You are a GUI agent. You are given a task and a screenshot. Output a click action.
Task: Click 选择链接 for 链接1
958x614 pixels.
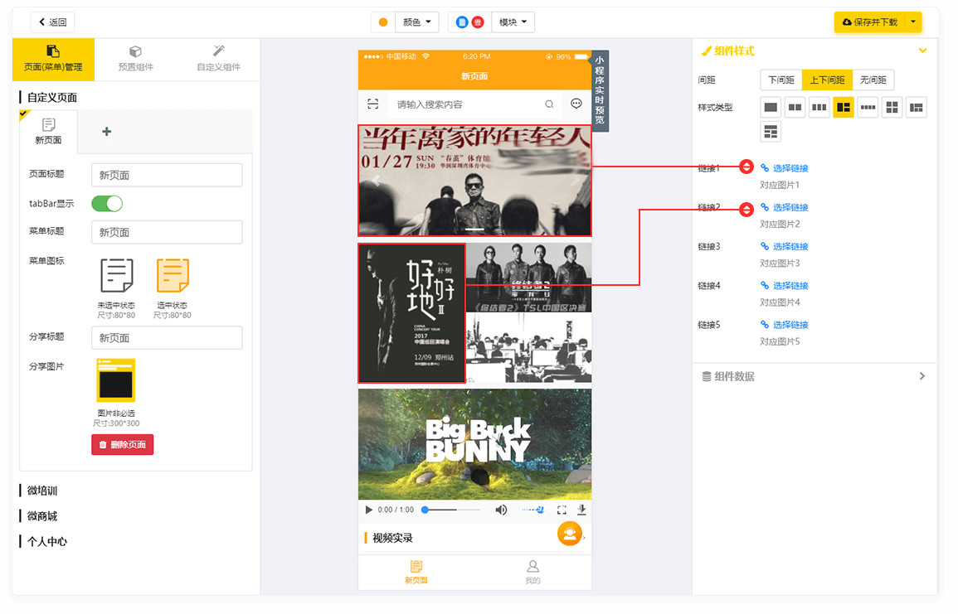point(785,168)
